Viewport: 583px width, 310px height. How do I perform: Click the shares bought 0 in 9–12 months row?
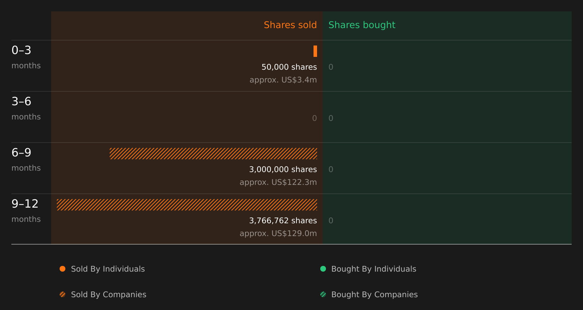[331, 220]
